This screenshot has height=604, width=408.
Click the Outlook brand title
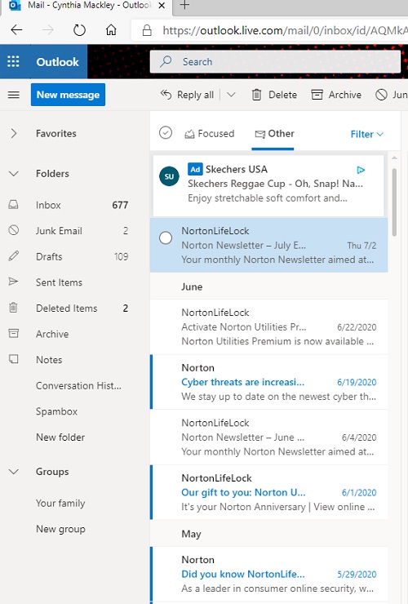tap(57, 62)
